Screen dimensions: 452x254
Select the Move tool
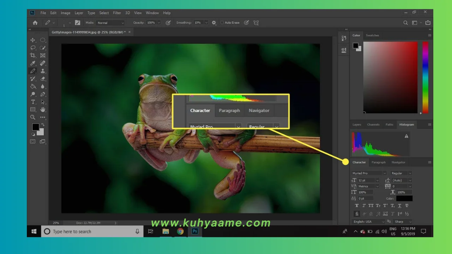(33, 40)
